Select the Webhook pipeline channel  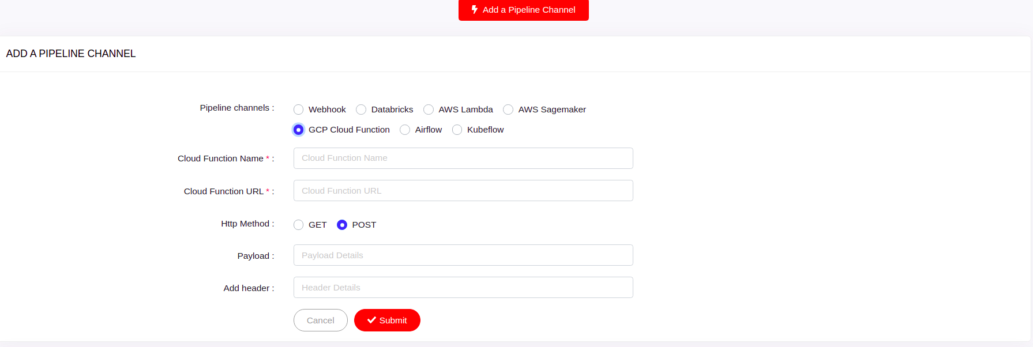(298, 110)
